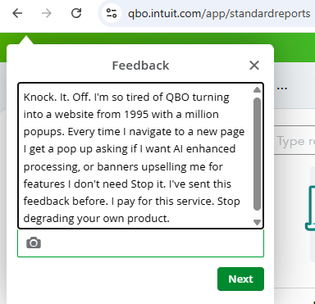Open the three-dot more options menu
This screenshot has height=304, width=315.
pos(282,88)
